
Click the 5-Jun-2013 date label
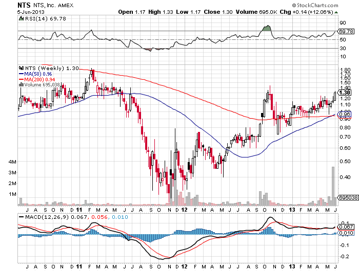[x=31, y=12]
